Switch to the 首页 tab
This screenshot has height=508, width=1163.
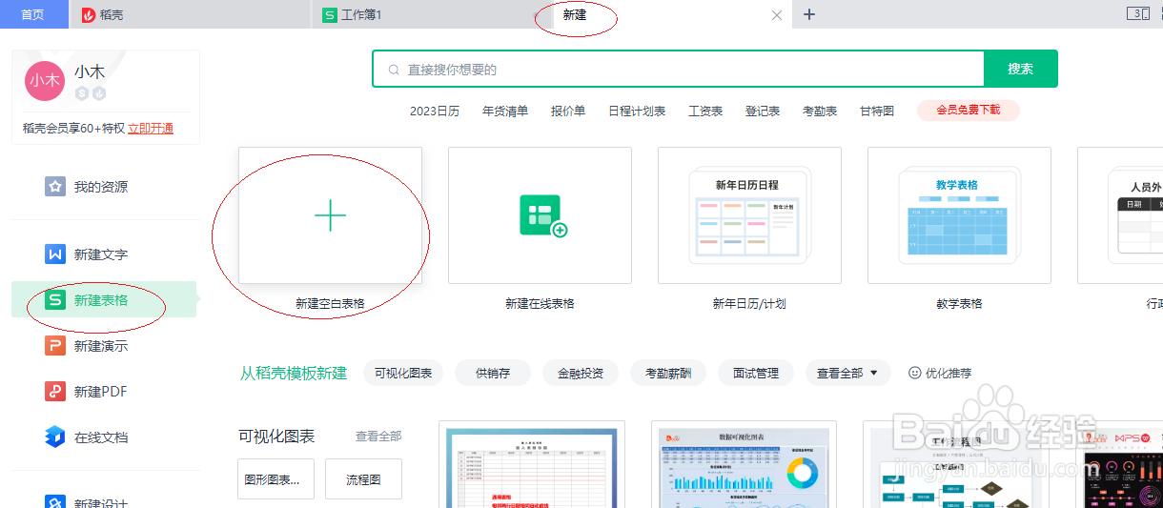(x=33, y=14)
